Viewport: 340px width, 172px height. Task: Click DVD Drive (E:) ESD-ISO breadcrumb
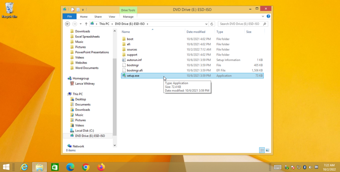130,24
